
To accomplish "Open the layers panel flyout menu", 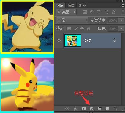I will (x=122, y=5).
